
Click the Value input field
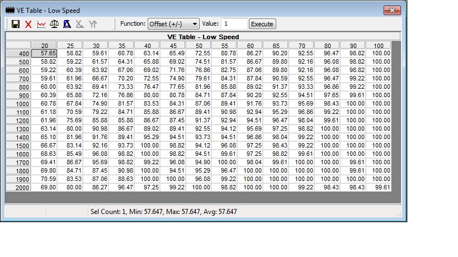234,24
